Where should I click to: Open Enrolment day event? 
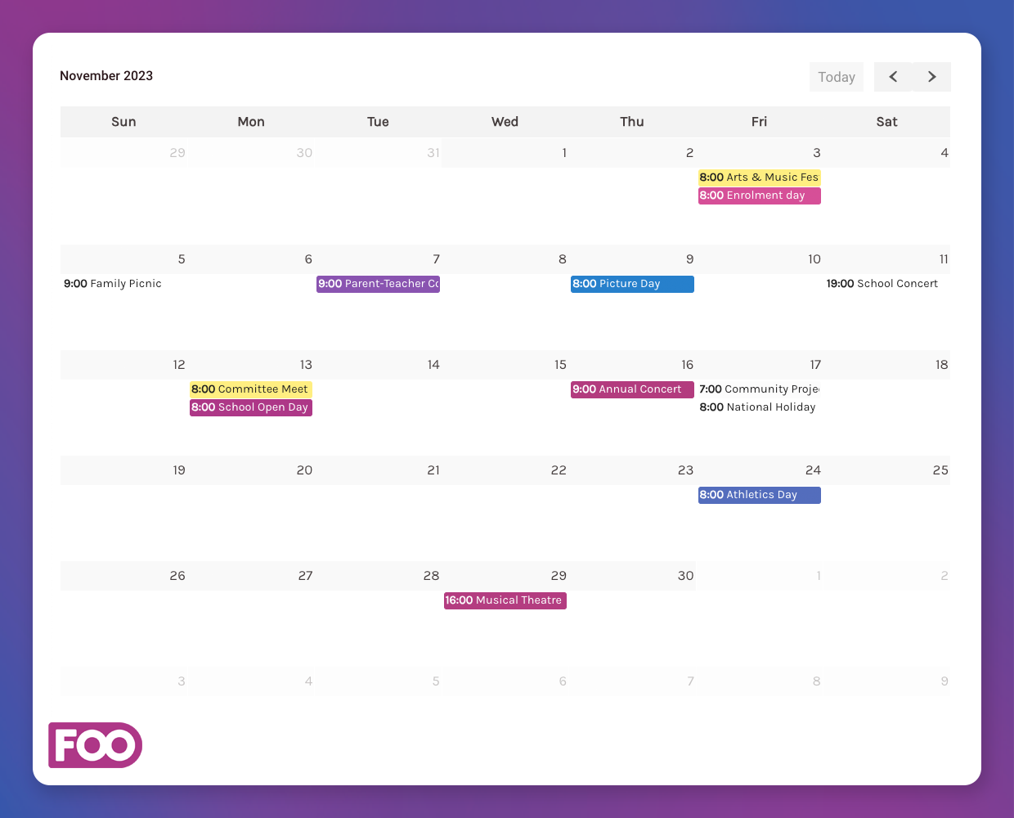760,196
